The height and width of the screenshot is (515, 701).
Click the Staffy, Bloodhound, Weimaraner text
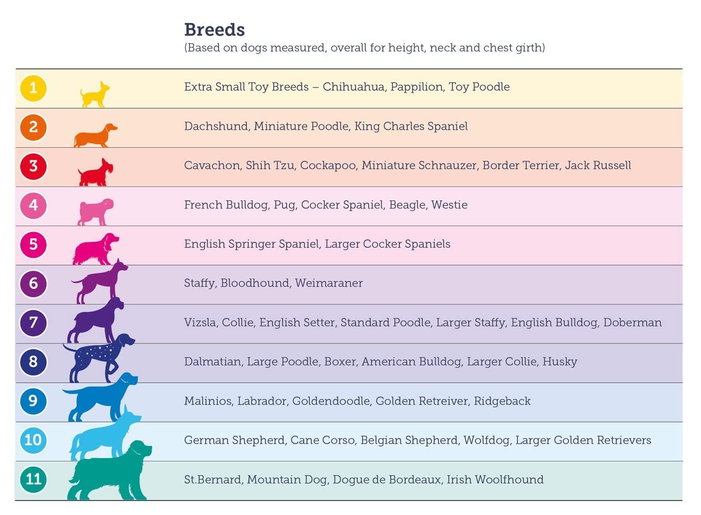point(273,283)
